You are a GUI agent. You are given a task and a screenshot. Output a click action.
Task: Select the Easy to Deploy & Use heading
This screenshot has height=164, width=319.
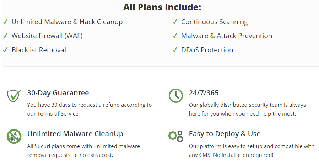pyautogui.click(x=225, y=134)
